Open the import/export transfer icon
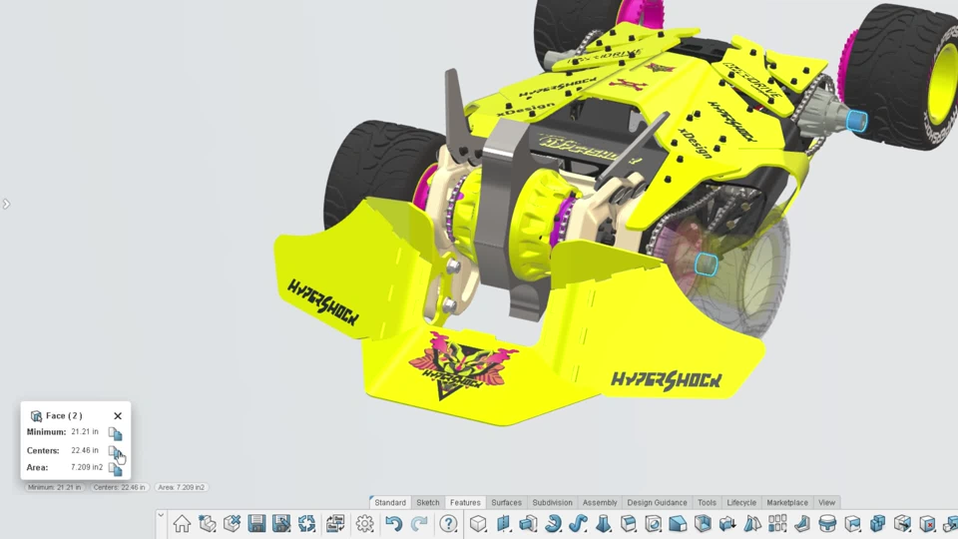The image size is (958, 539). pos(335,524)
